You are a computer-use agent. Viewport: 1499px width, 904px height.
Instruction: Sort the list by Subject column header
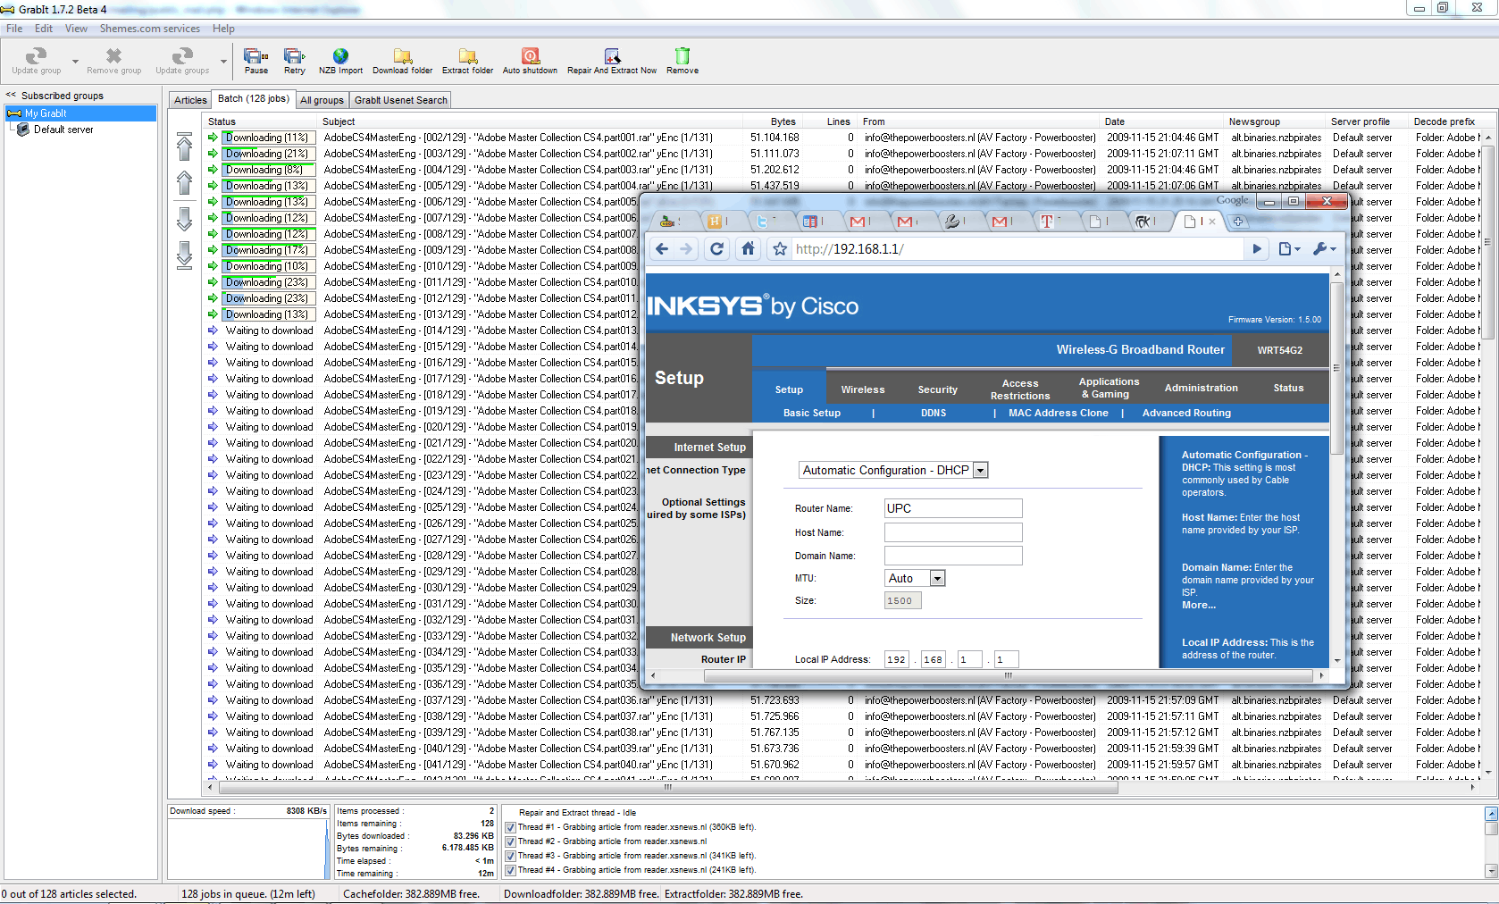(531, 121)
